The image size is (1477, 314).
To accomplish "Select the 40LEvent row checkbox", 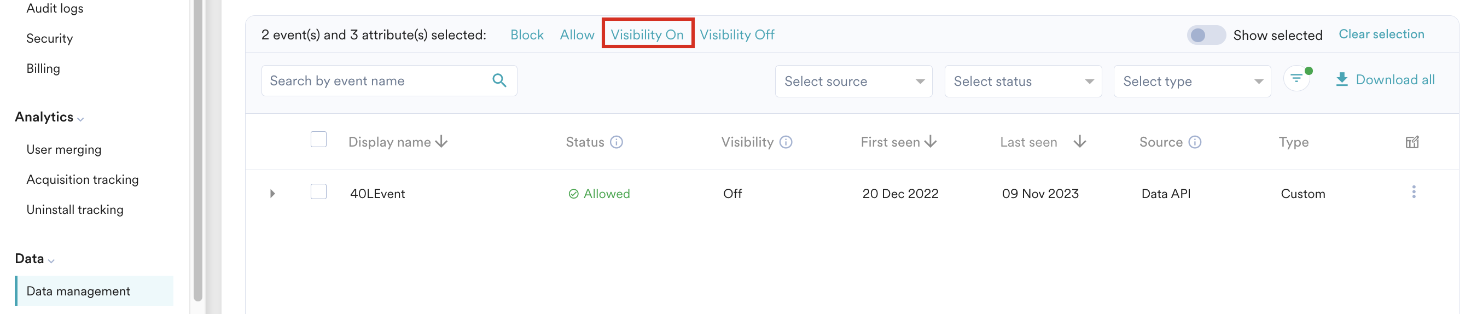I will [318, 191].
